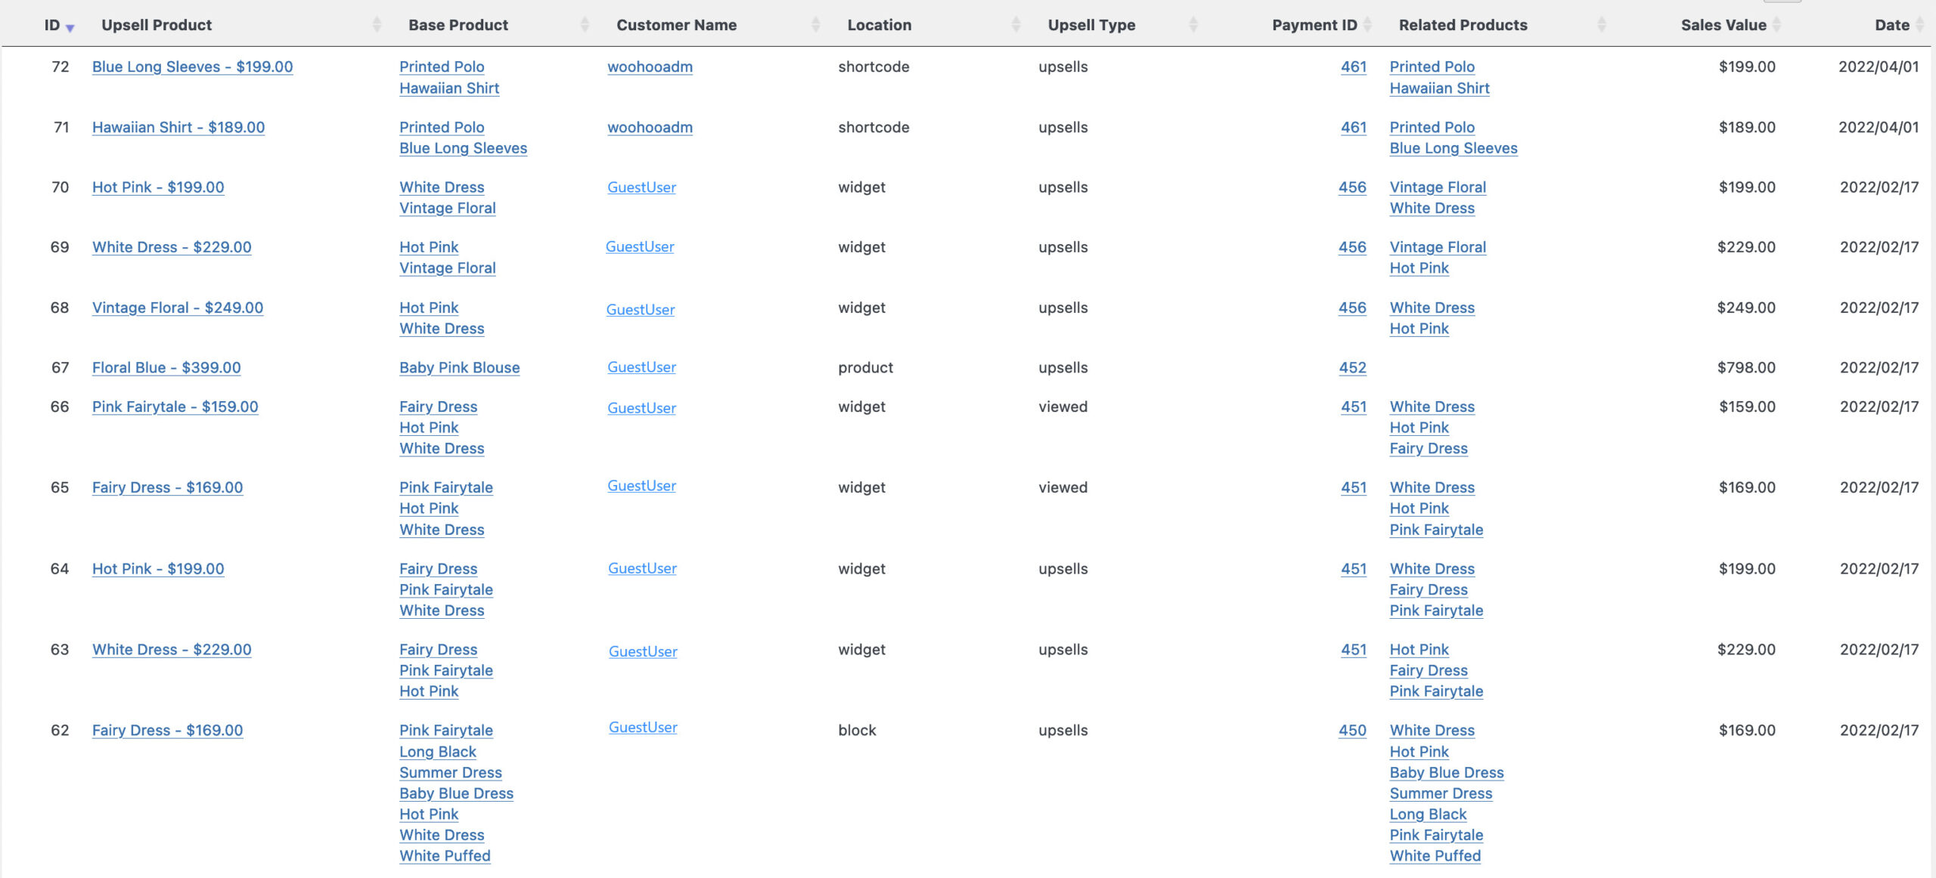This screenshot has height=878, width=1936.
Task: Open Baby Pink Blouse base product
Action: [460, 367]
